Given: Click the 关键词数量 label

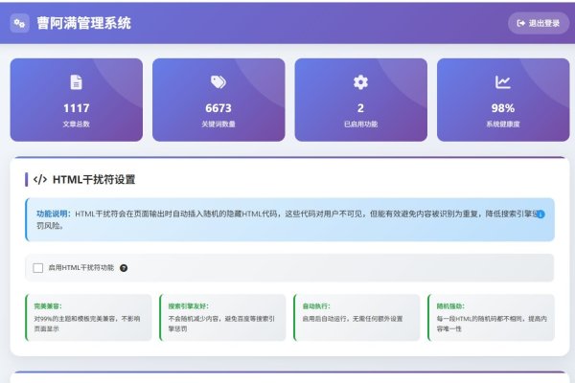Looking at the screenshot, I should 218,124.
